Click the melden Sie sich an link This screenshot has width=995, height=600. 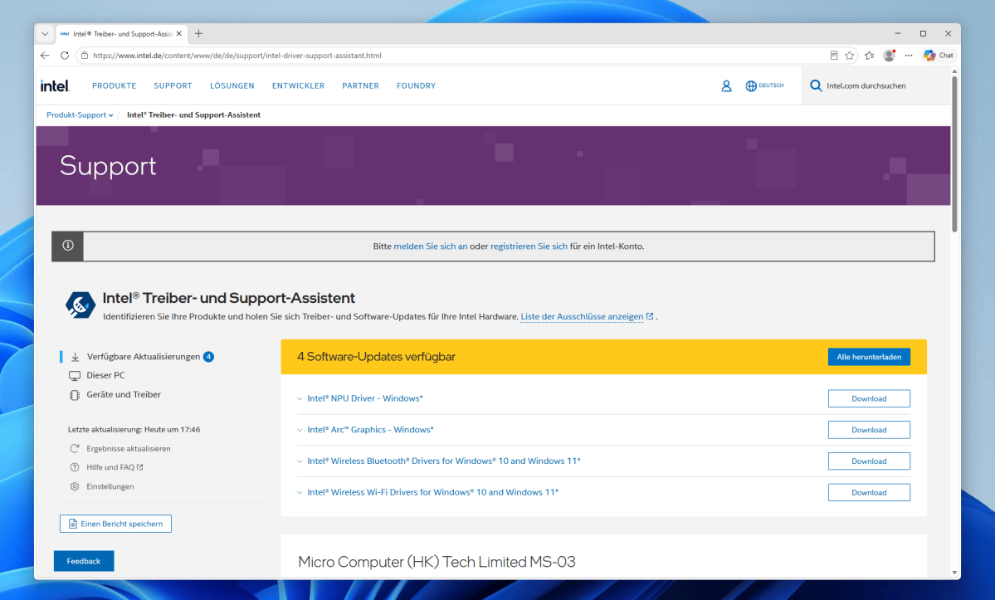[430, 246]
